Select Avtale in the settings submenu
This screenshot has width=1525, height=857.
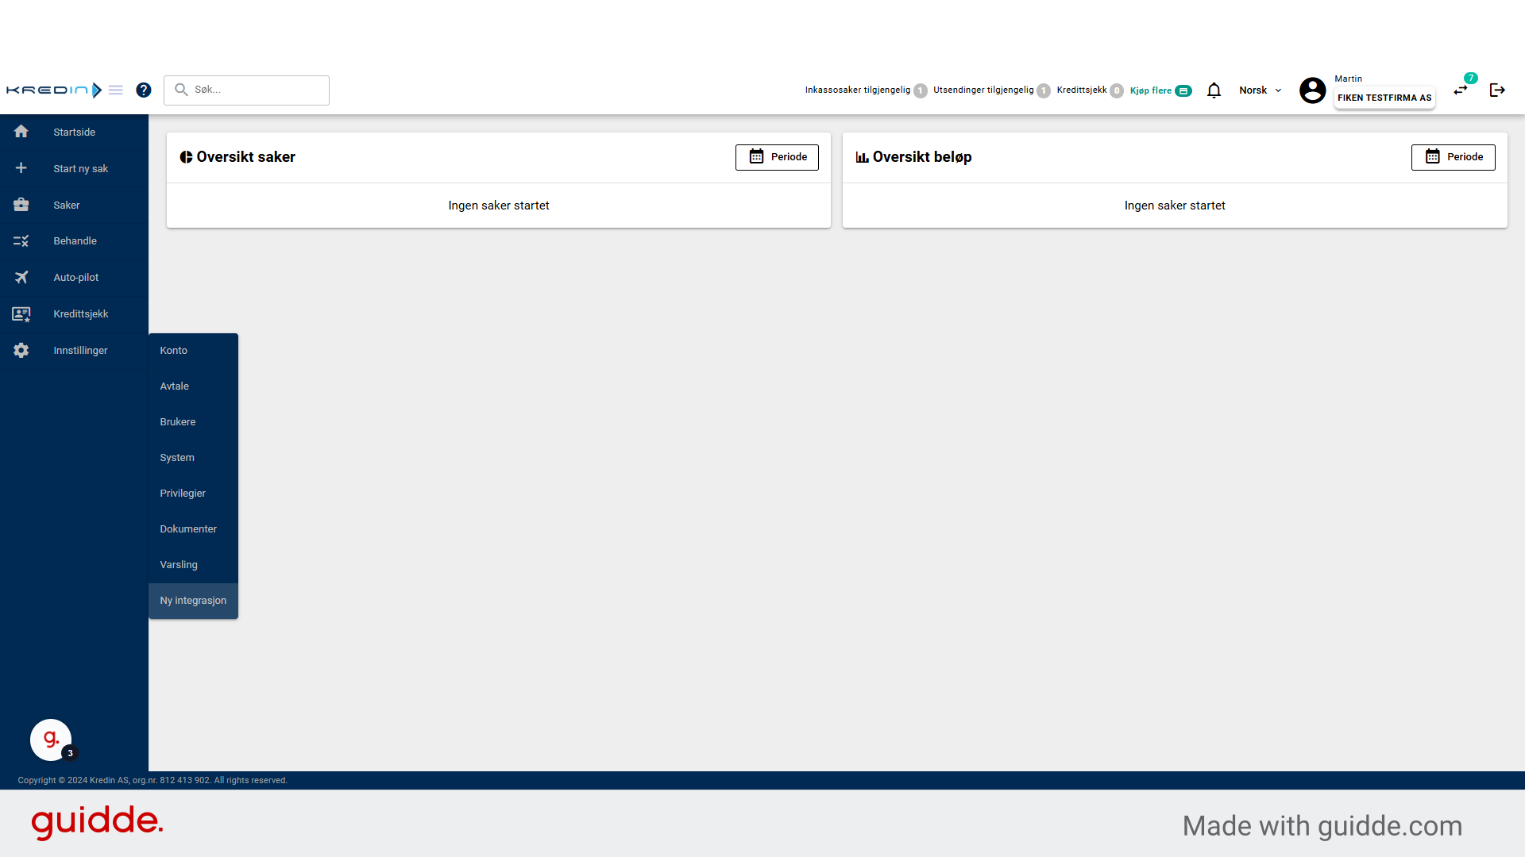click(193, 386)
